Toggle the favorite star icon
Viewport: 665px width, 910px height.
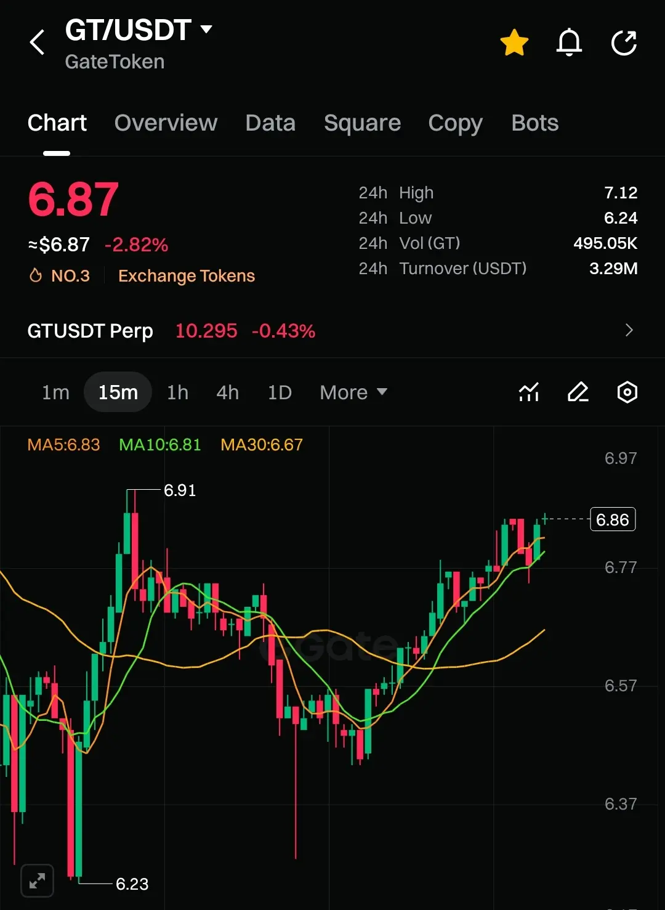[514, 43]
